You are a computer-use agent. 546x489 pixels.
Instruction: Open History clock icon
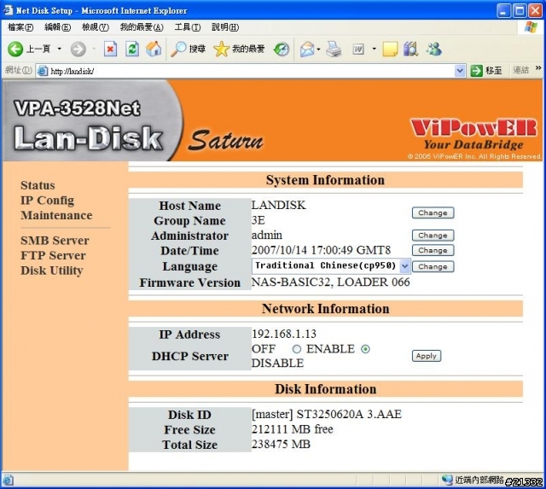click(x=282, y=49)
